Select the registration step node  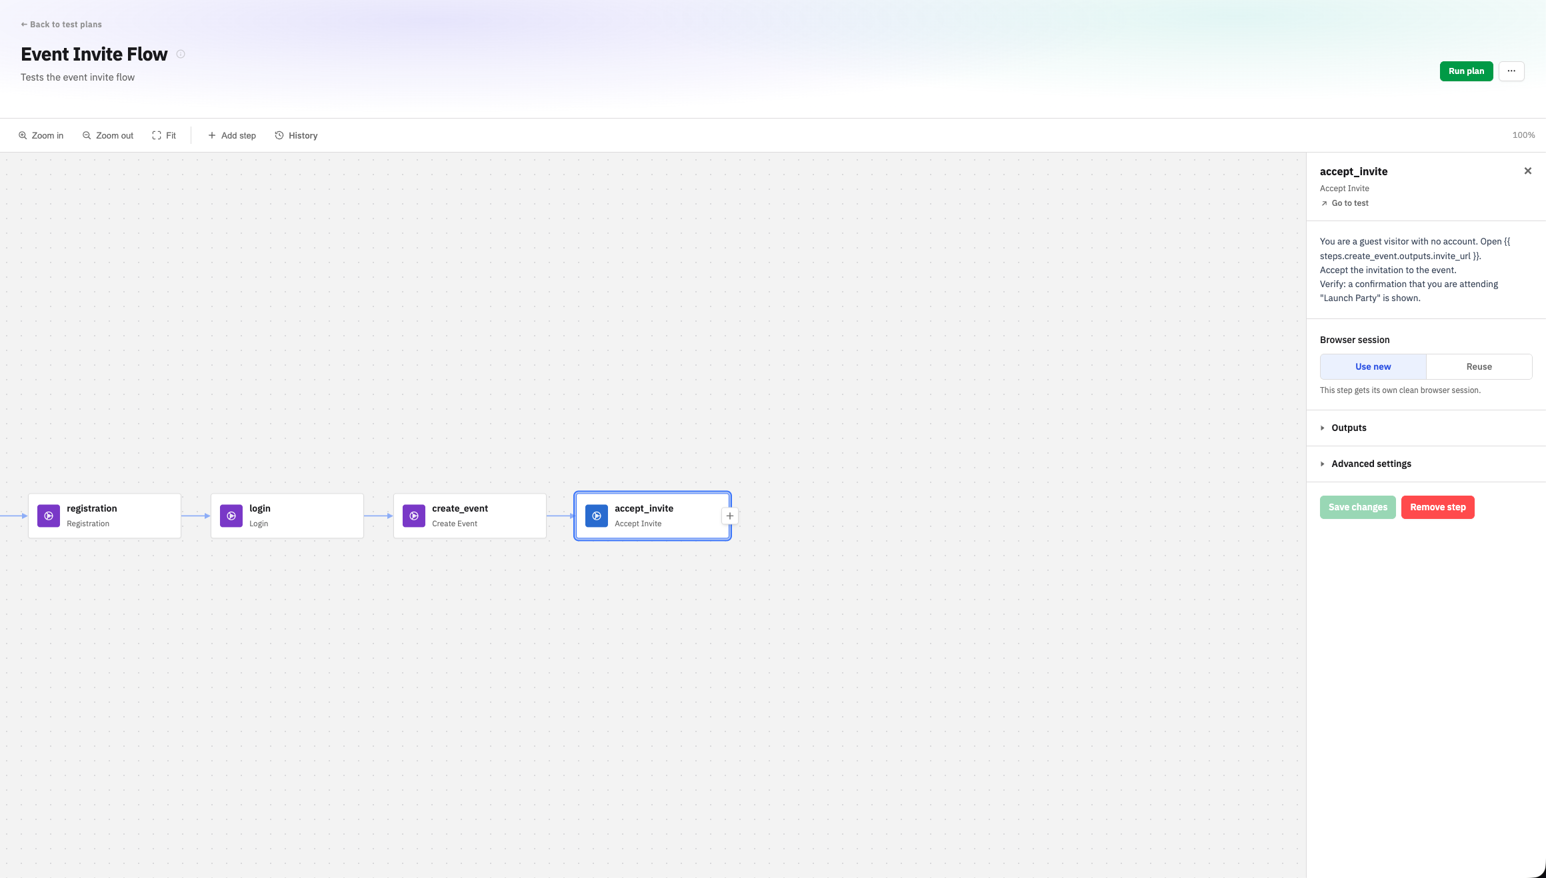click(x=105, y=516)
